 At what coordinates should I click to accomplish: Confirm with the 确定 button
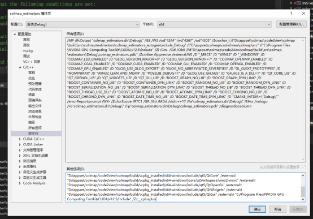257,209
